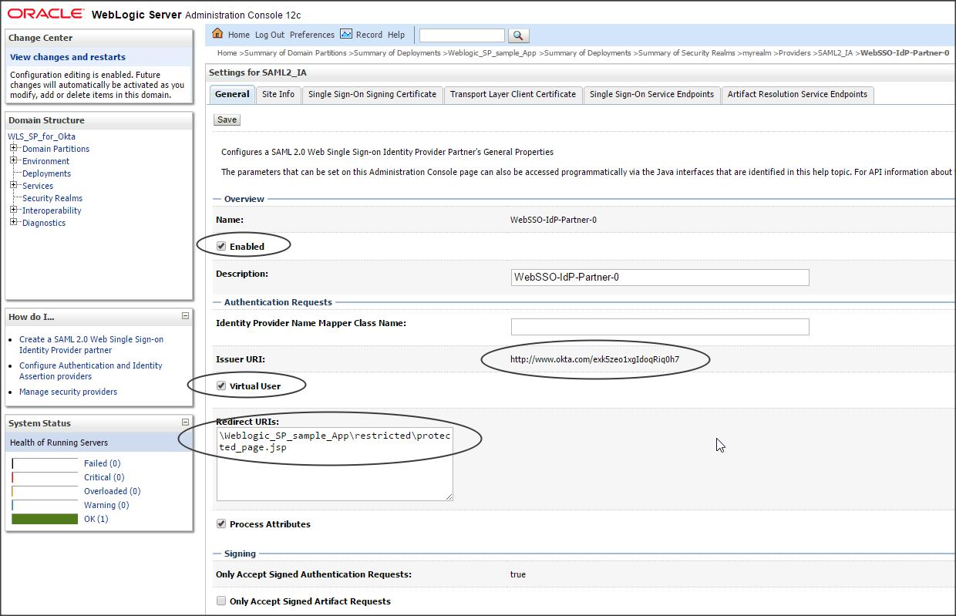Open Security Realms in Domain Structure
The image size is (956, 616).
(x=52, y=198)
